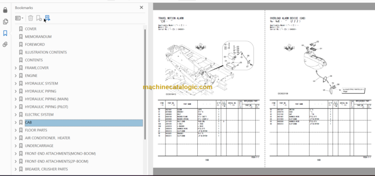This screenshot has width=375, height=176.
Task: Delete selected bookmark with trash icon
Action: tap(31, 18)
